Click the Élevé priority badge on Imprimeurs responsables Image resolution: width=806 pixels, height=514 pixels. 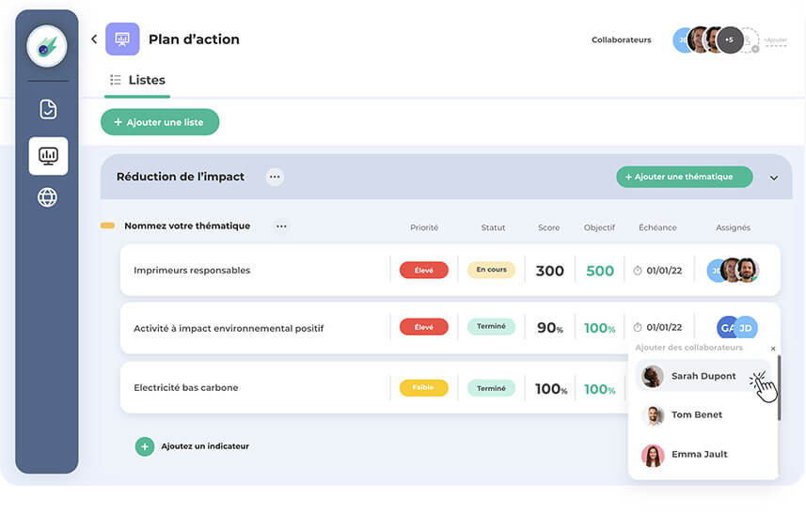423,271
